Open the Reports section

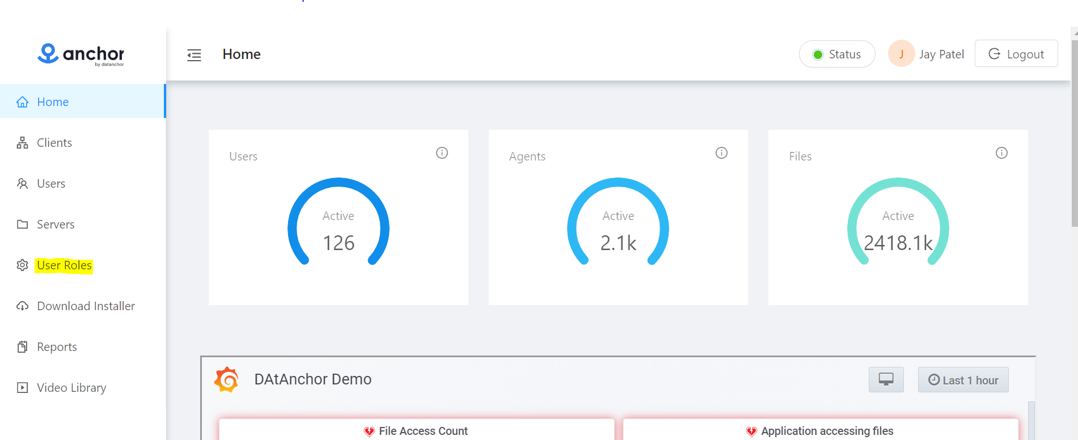pyautogui.click(x=83, y=347)
